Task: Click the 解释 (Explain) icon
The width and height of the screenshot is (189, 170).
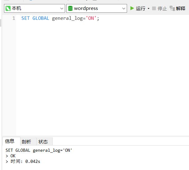Action: pyautogui.click(x=172, y=8)
